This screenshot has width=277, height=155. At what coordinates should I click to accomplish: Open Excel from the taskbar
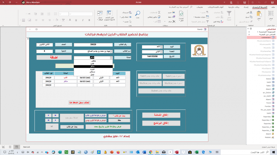pos(196,152)
